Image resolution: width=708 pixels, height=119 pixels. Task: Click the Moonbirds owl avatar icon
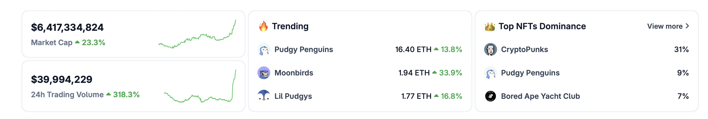[264, 73]
